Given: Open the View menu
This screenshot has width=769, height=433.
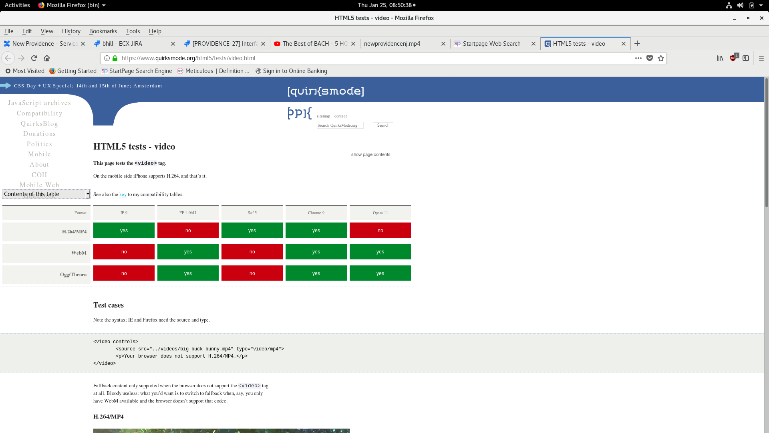Looking at the screenshot, I should [x=47, y=31].
